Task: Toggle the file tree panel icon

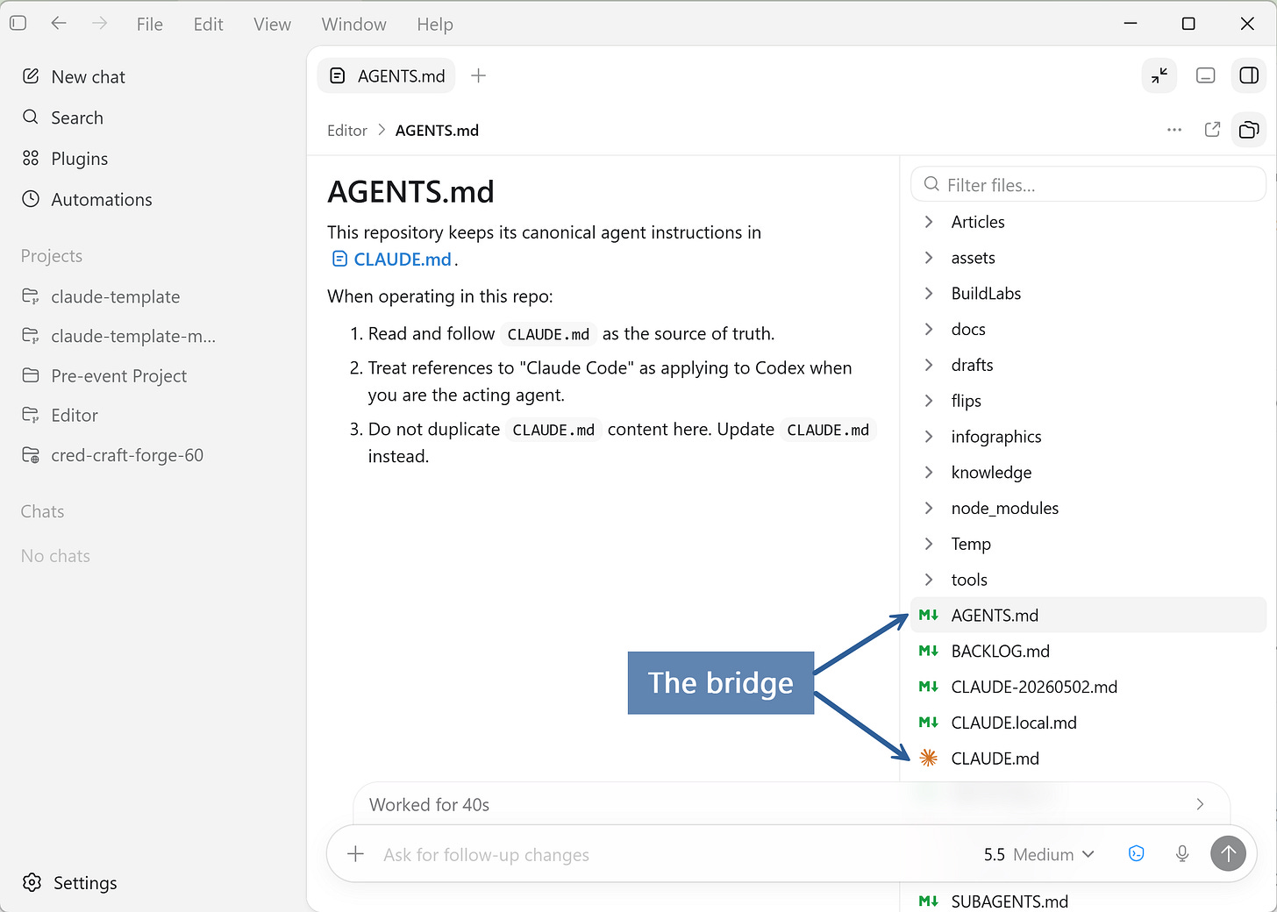Action: [1249, 130]
